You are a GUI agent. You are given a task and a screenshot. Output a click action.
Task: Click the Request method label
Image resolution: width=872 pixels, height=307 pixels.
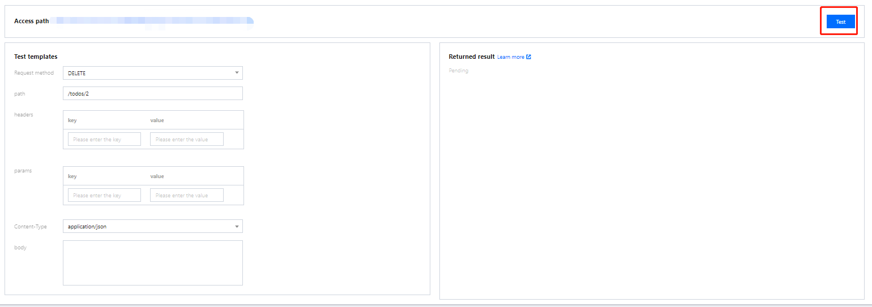[x=34, y=73]
